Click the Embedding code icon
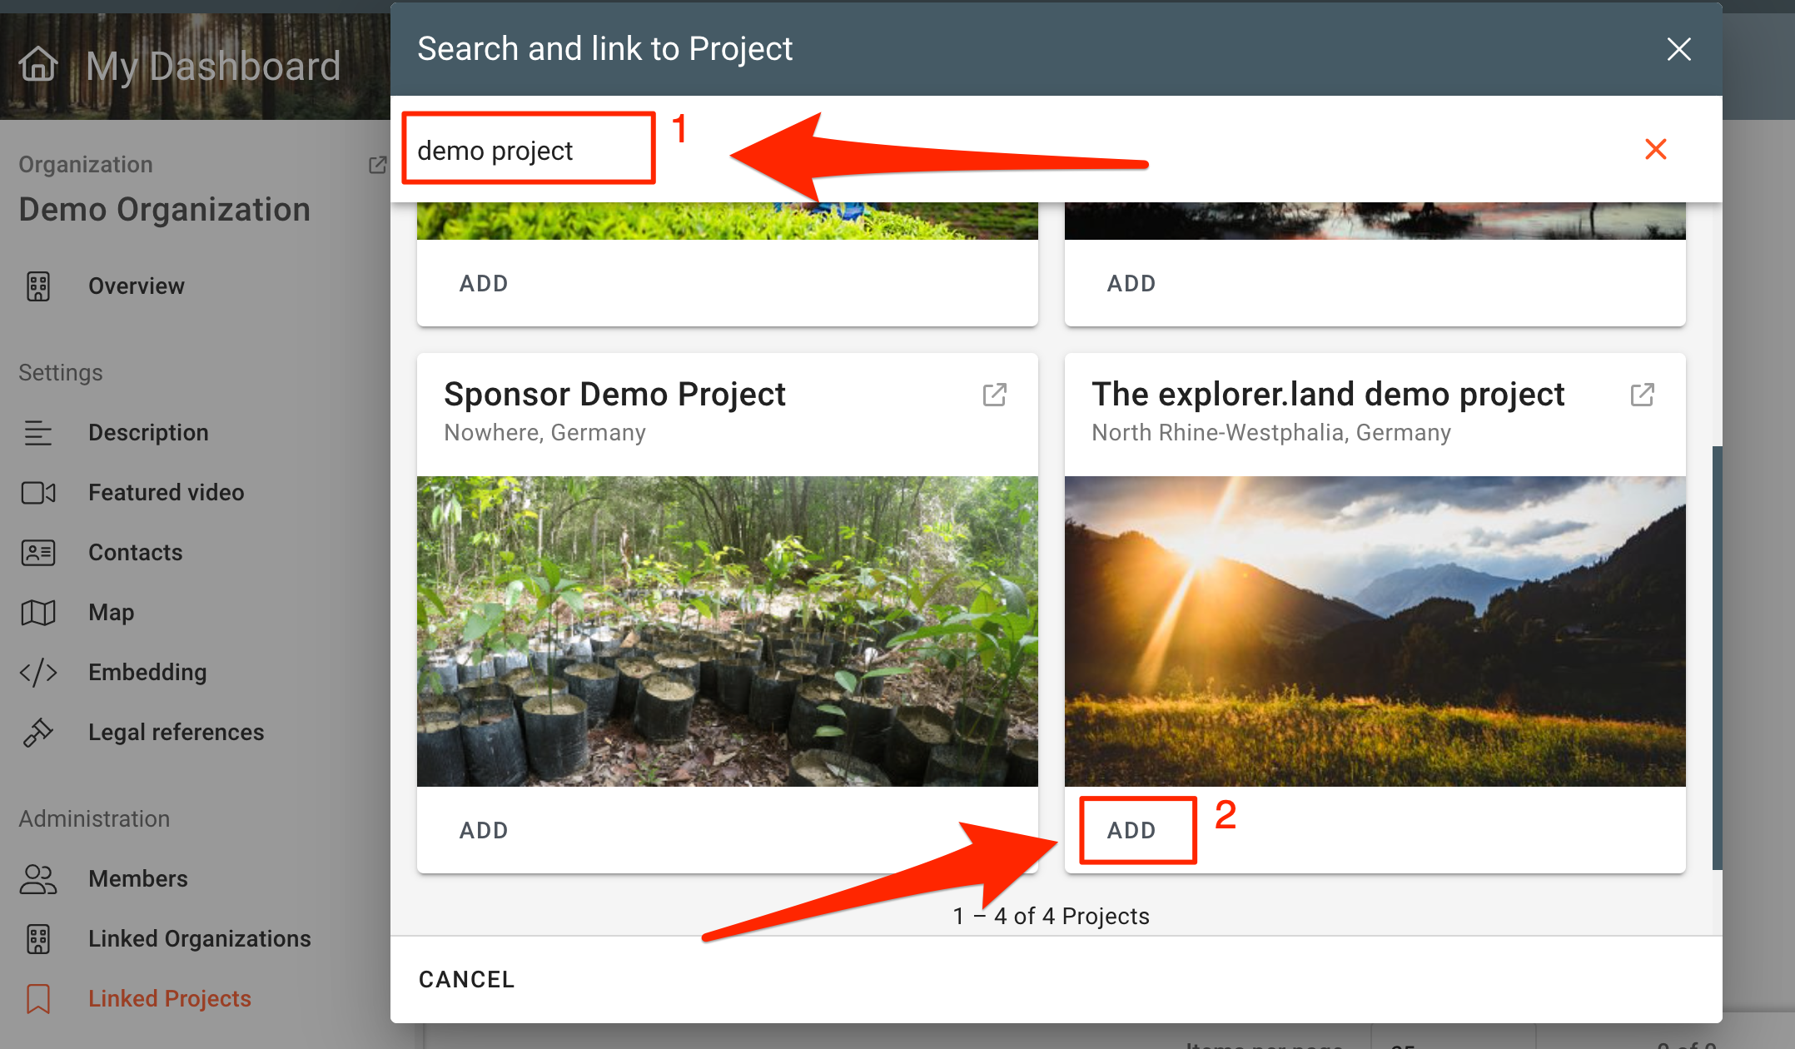 click(38, 673)
